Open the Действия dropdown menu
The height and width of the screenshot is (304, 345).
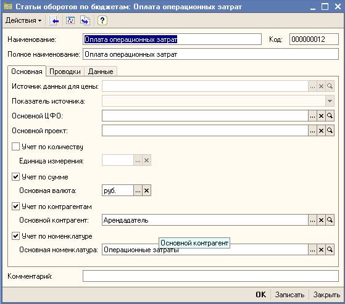23,20
